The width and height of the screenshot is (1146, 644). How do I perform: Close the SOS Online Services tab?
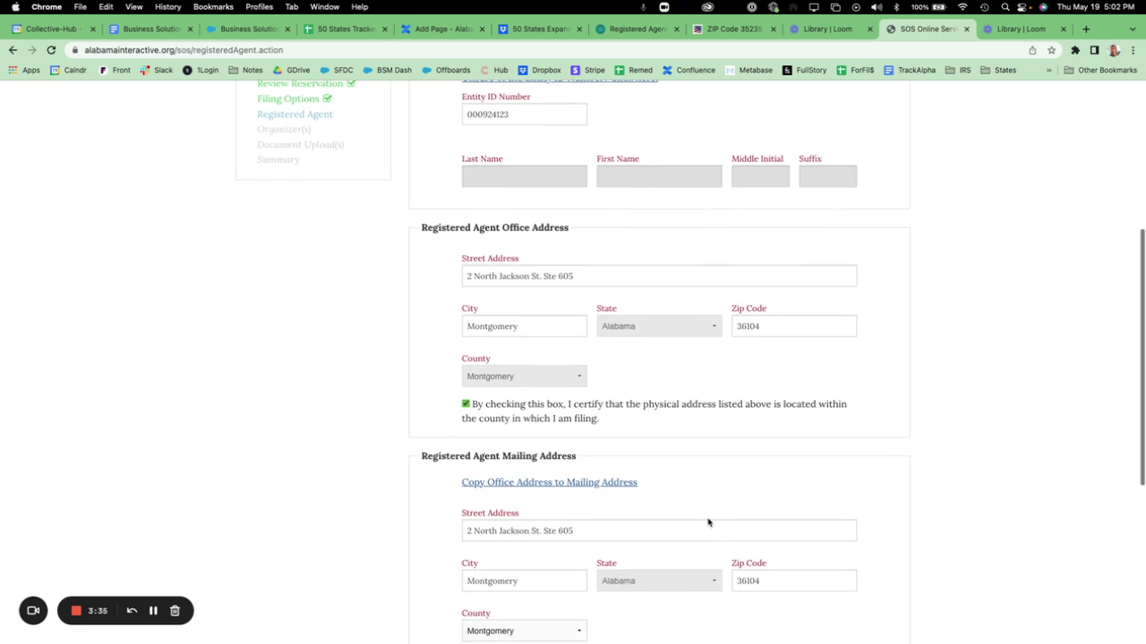pos(966,29)
